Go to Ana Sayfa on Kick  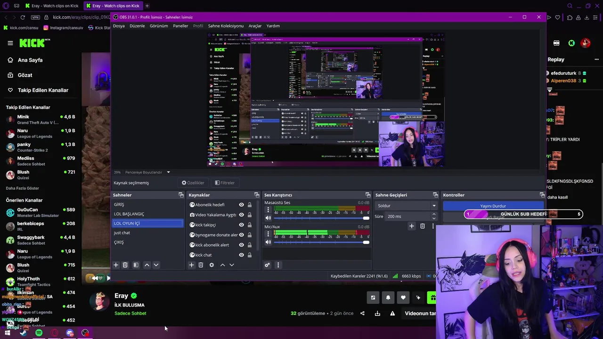click(30, 60)
